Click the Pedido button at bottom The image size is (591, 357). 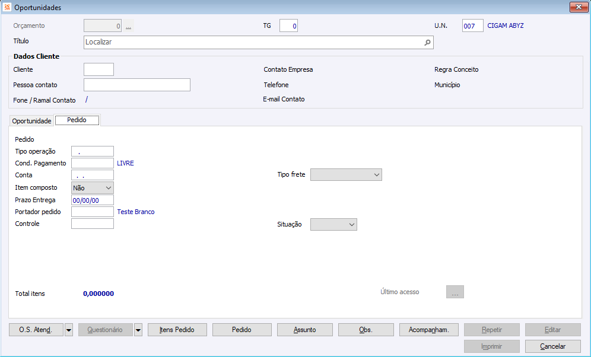click(x=242, y=330)
